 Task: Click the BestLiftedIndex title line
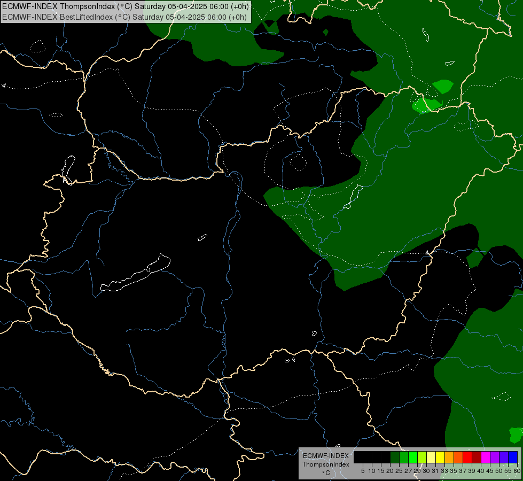coord(124,17)
